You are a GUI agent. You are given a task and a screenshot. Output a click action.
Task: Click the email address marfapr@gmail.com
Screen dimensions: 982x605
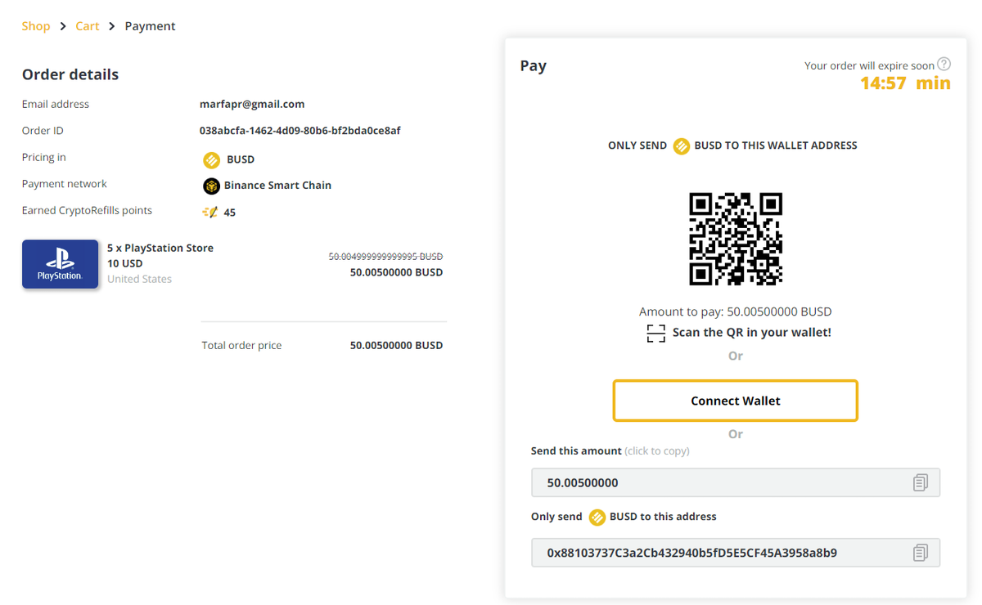click(252, 104)
